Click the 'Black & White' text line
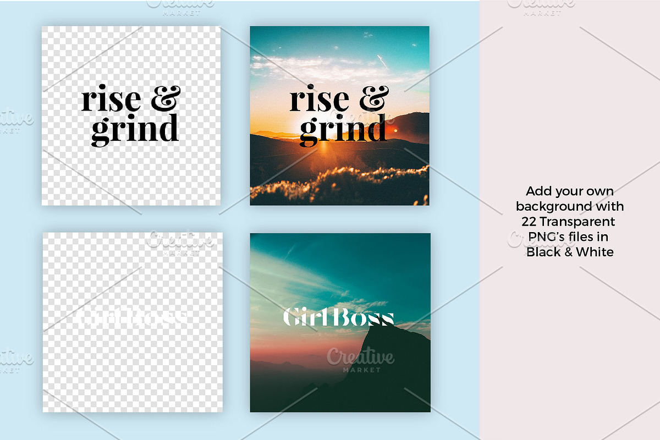This screenshot has height=440, width=660. [570, 252]
